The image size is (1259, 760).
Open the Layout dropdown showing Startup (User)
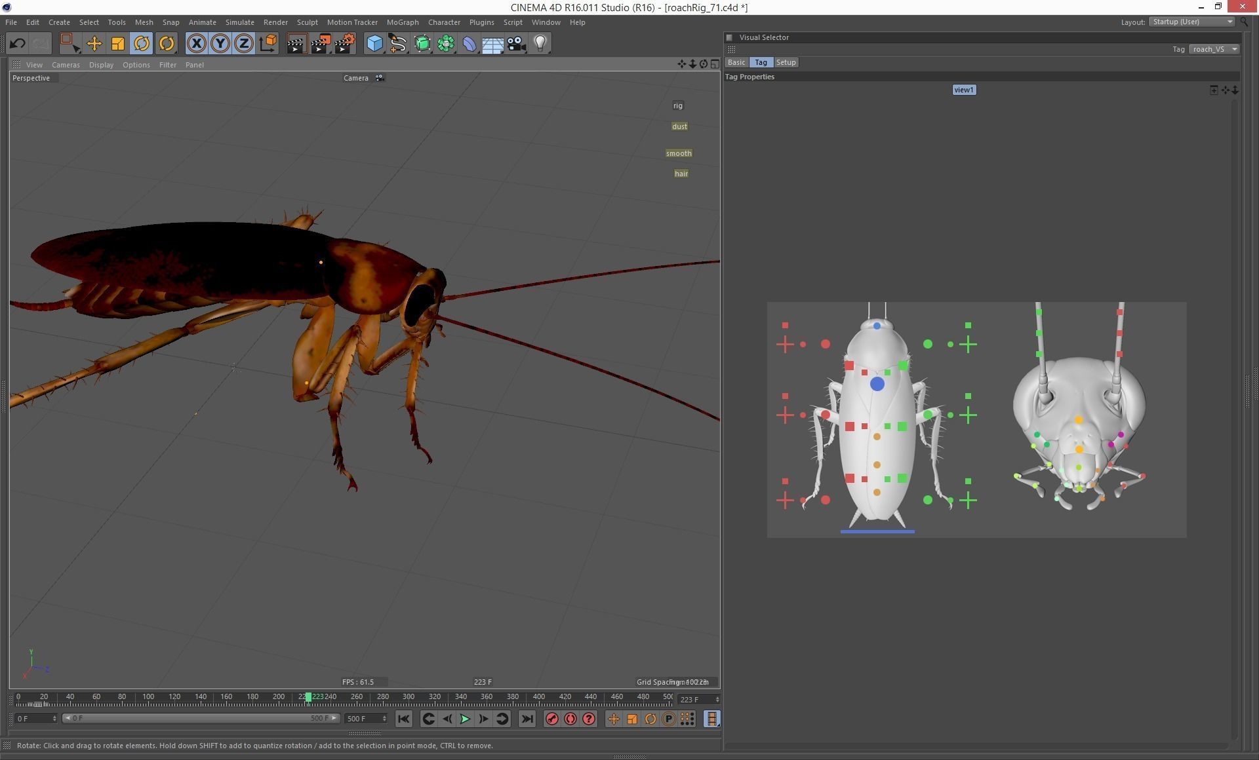(1191, 22)
